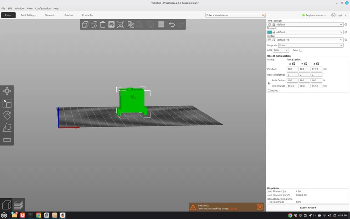Open the File menu
Image resolution: width=350 pixels, height=219 pixels.
pyautogui.click(x=3, y=8)
